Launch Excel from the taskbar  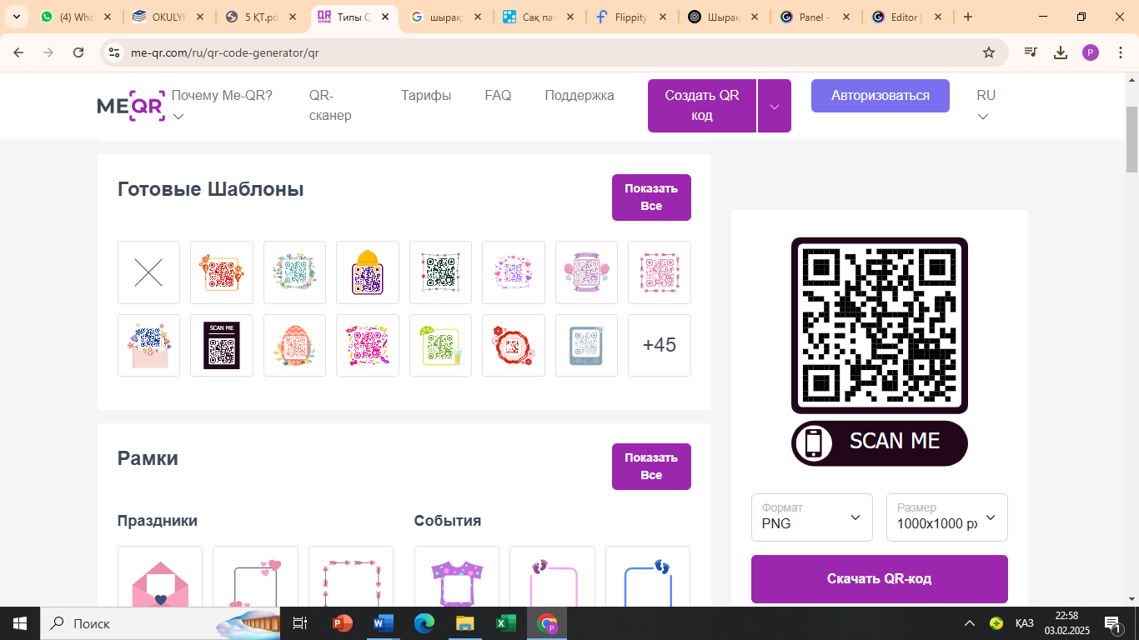[506, 623]
